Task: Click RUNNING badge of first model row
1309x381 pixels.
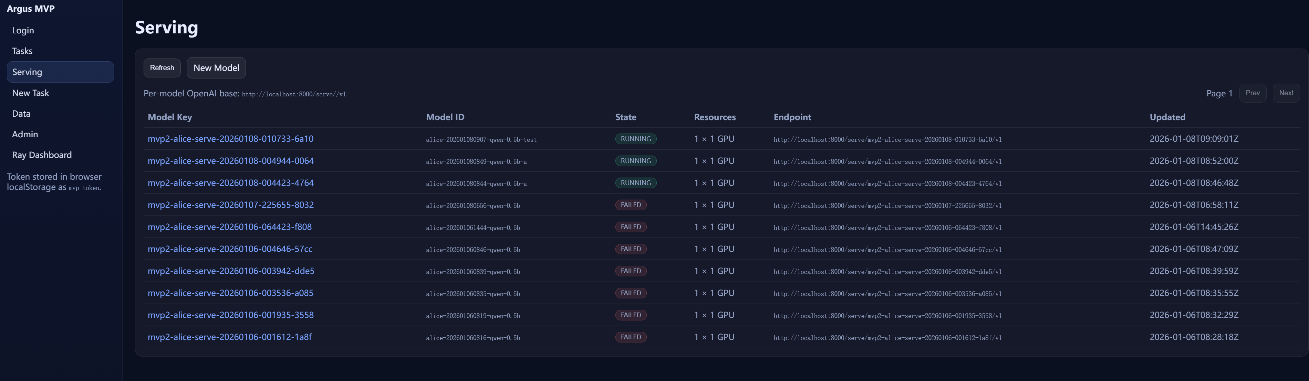Action: tap(635, 139)
